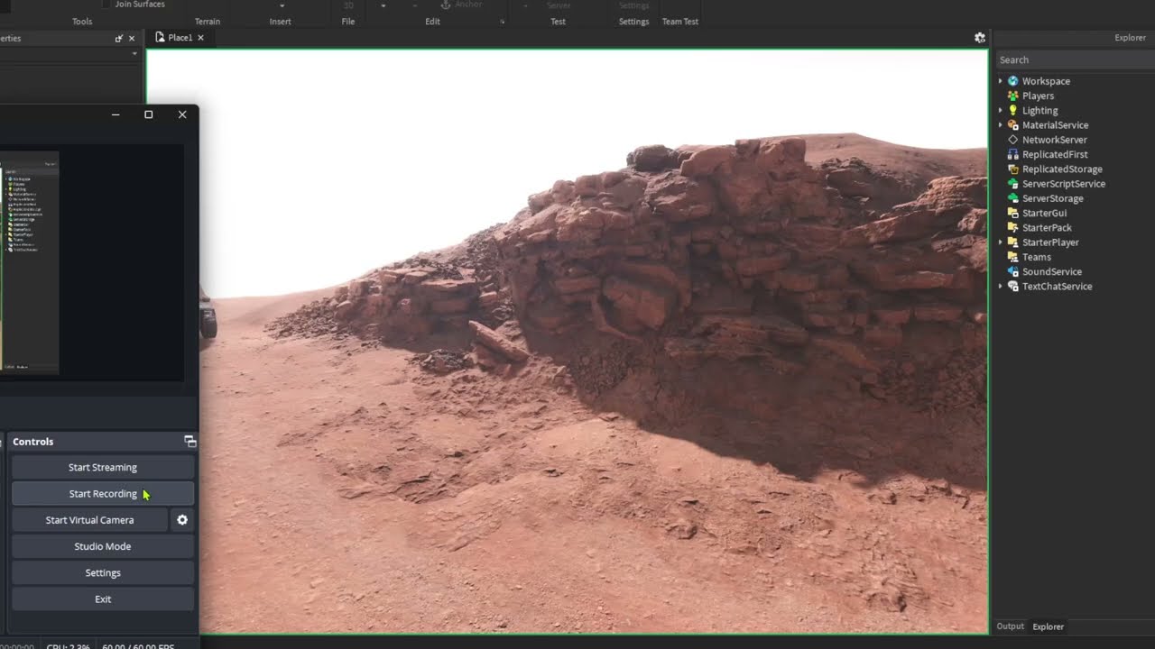Maximize the OBS window

tap(149, 114)
